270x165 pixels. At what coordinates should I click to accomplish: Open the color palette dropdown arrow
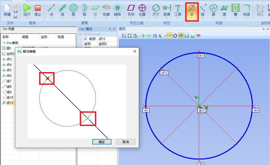pos(164,36)
